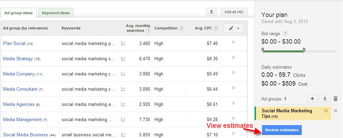
Task: Show search trend chart for Media Management
Action: (123, 120)
